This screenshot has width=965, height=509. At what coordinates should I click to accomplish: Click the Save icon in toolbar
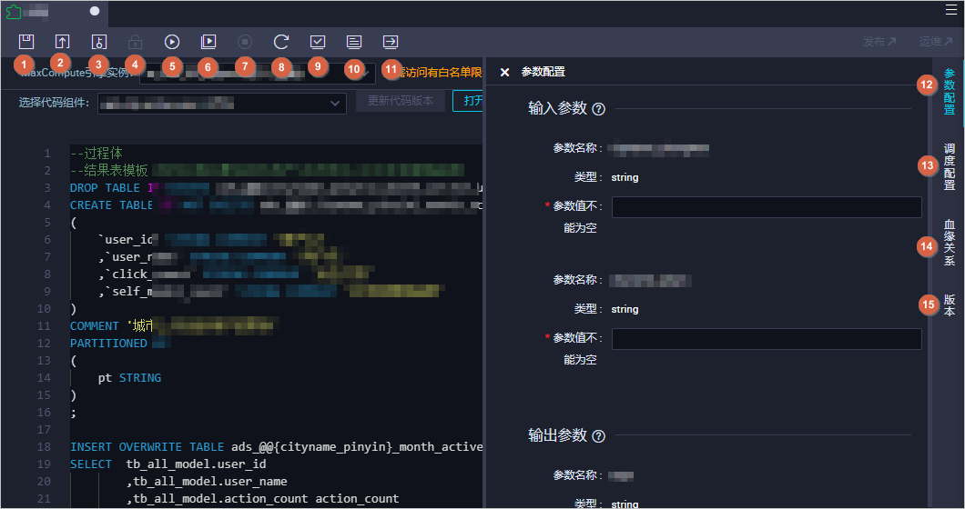[25, 41]
